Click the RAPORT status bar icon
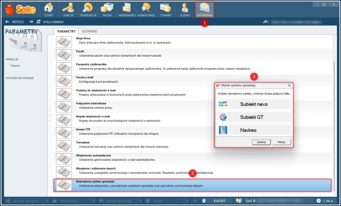The height and width of the screenshot is (206, 341). pyautogui.click(x=204, y=201)
